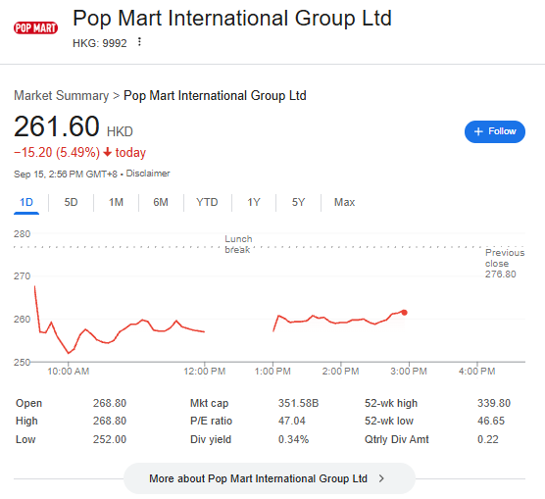Click the Div yield value 0.34%
The image size is (545, 499).
tap(293, 439)
